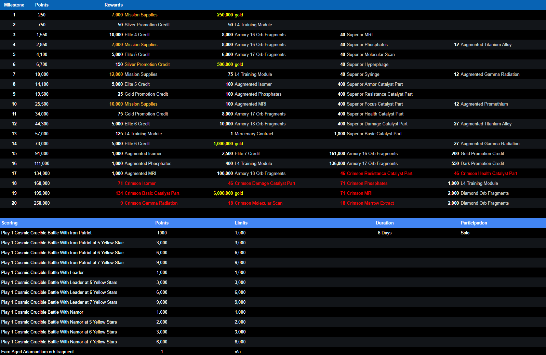Click the Augmented Promethium reward
Viewport: 546px width, 355px height.
coord(484,104)
